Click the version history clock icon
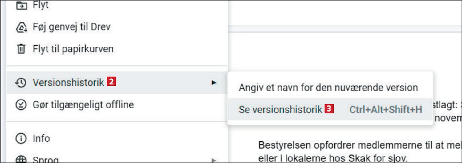 [21, 83]
